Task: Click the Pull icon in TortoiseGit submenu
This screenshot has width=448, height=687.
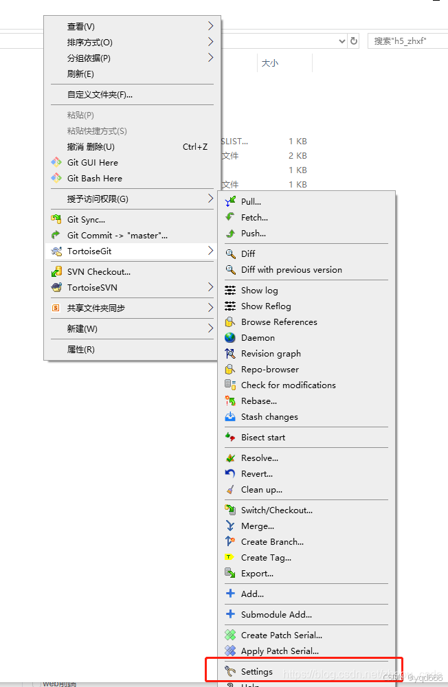Action: pyautogui.click(x=230, y=201)
